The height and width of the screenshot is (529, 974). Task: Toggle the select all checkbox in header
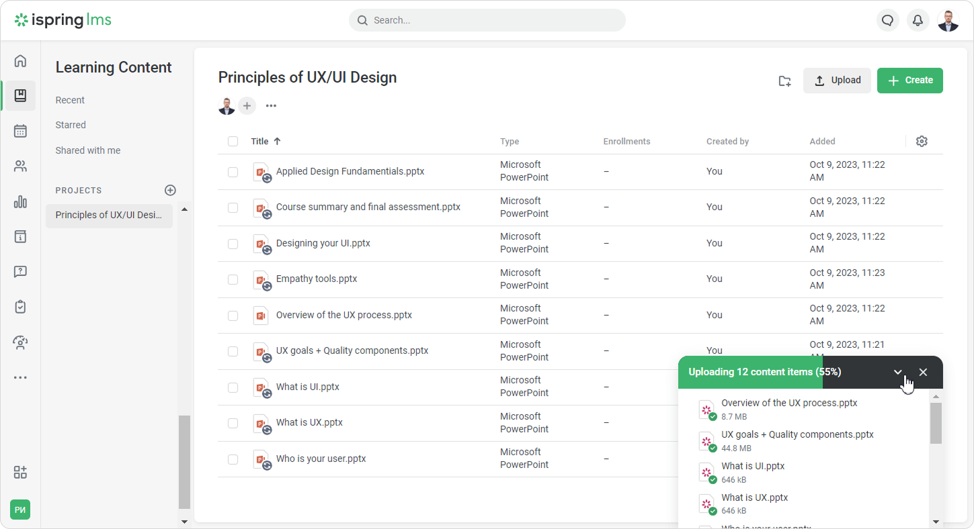pos(233,141)
